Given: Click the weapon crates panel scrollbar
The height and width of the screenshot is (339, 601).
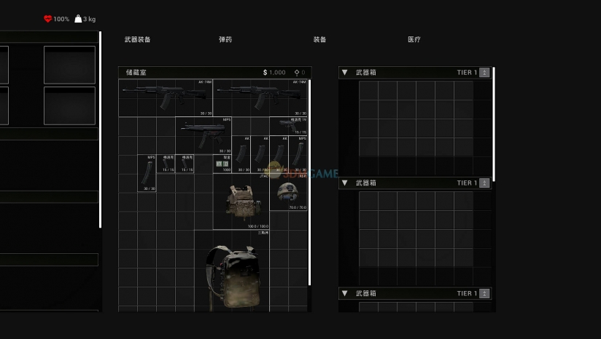Looking at the screenshot, I should pos(494,124).
